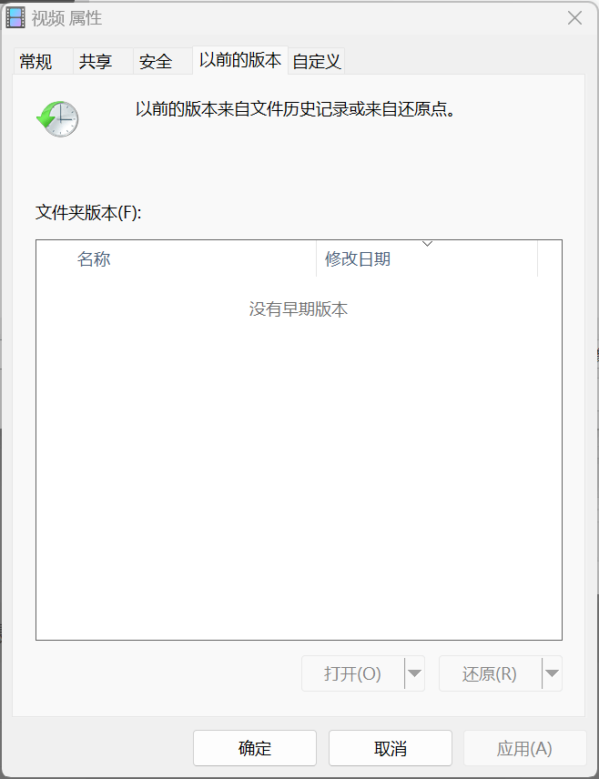
Task: Click the 打开(O) button
Action: tap(353, 673)
